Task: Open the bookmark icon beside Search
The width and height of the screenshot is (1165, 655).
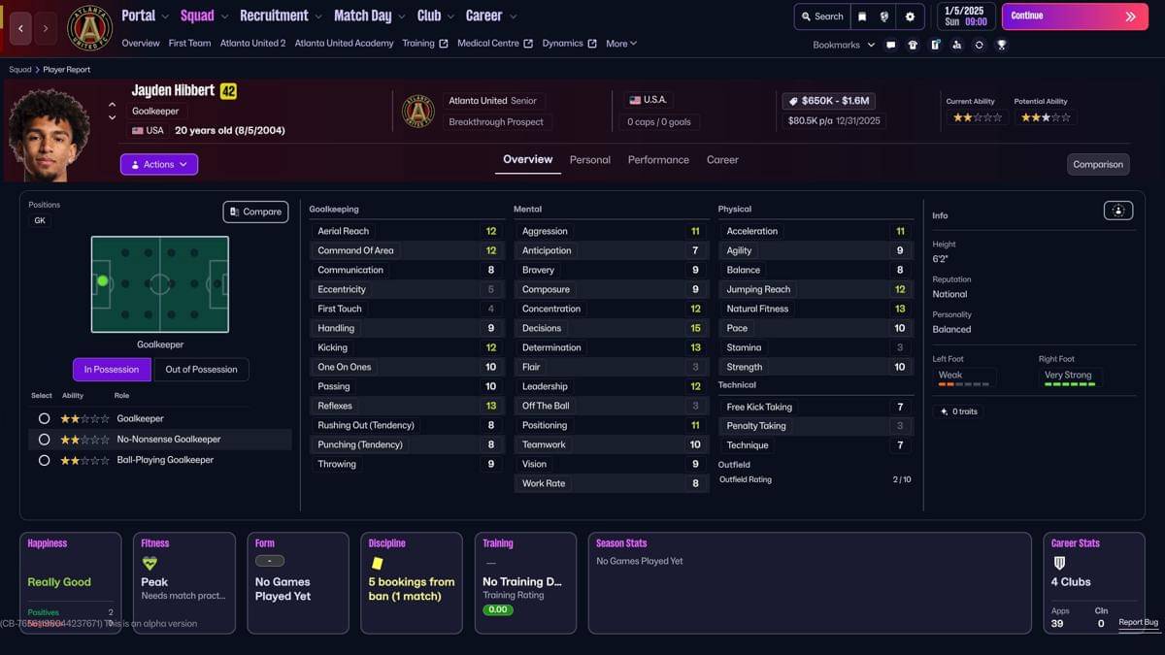Action: [862, 16]
